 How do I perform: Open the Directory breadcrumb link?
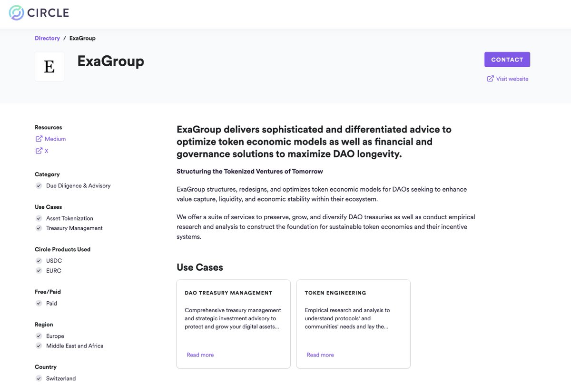(47, 38)
